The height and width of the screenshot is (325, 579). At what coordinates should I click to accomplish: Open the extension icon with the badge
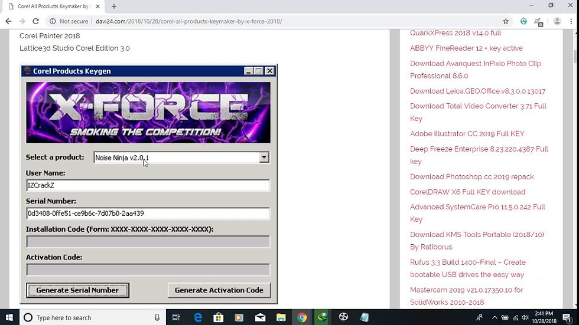(538, 22)
